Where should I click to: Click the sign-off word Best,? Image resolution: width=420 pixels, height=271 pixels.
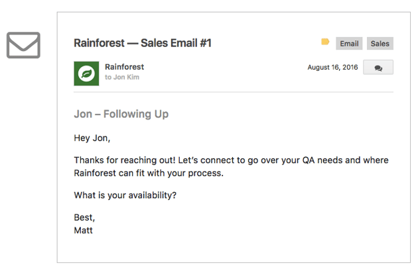tap(84, 217)
